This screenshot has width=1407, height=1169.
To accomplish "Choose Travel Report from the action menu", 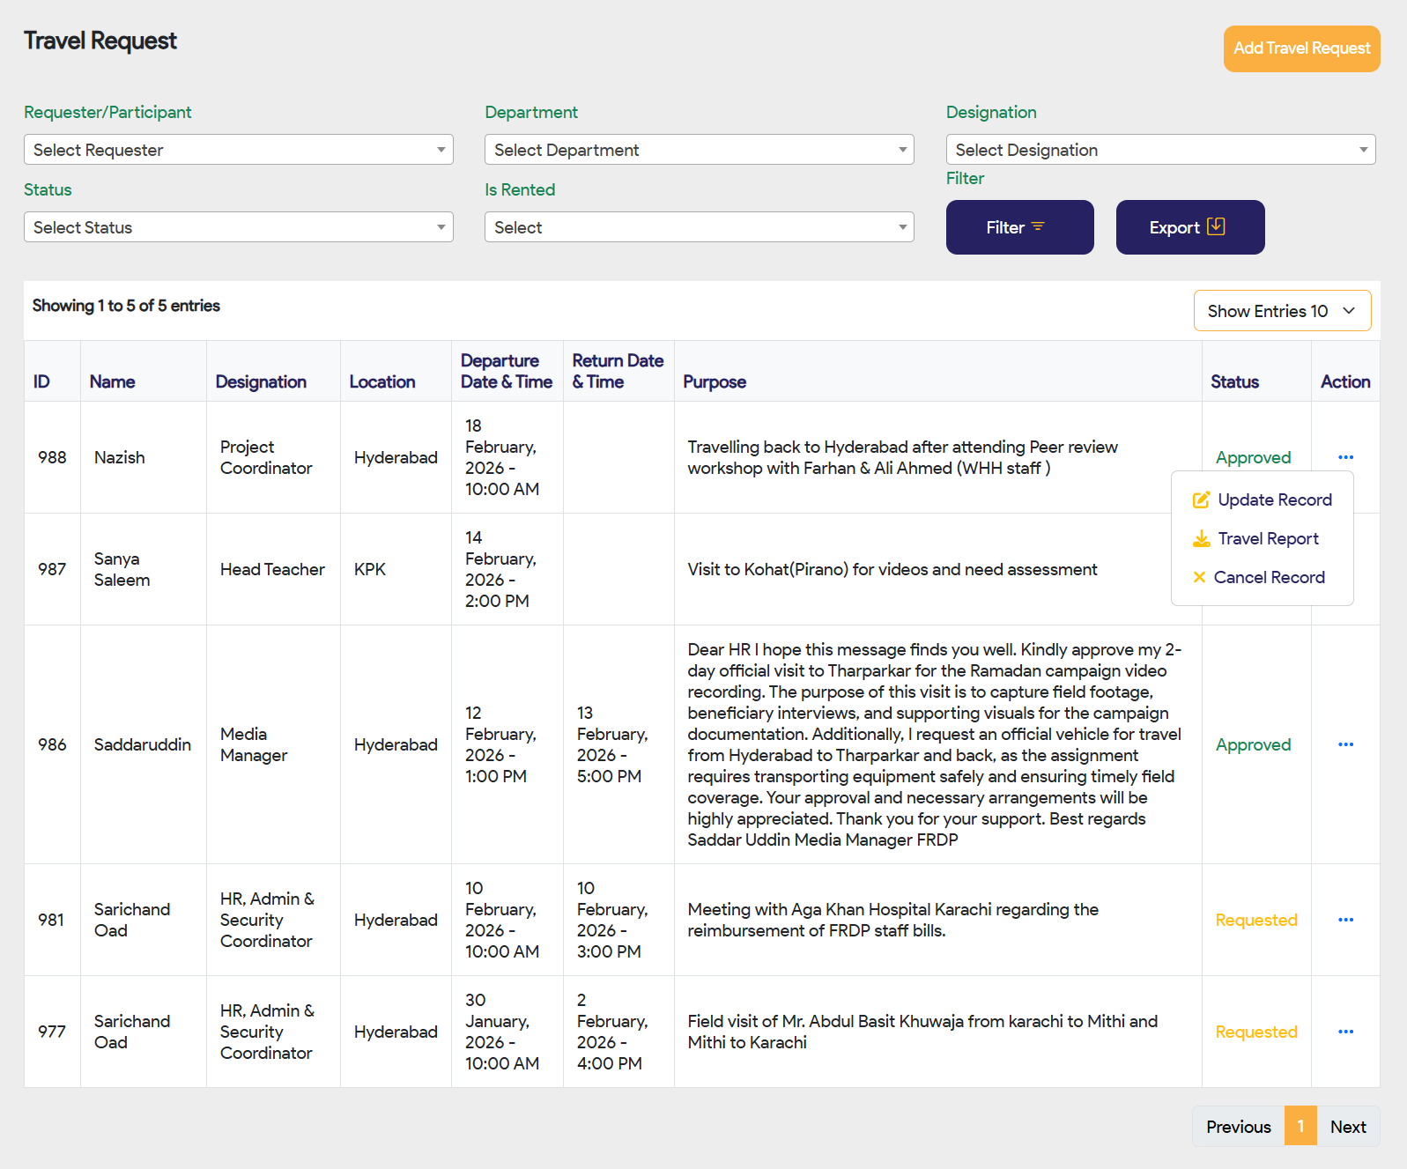I will coord(1268,539).
